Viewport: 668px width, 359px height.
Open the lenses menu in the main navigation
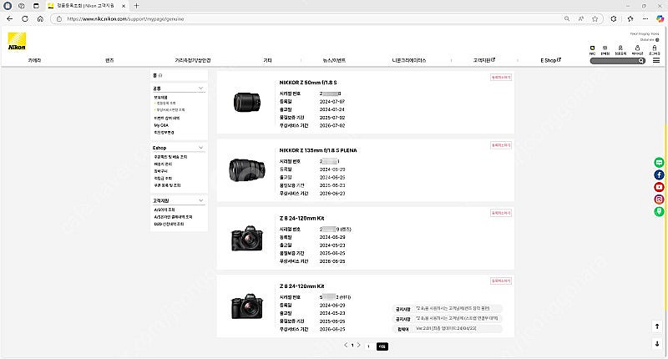click(109, 60)
